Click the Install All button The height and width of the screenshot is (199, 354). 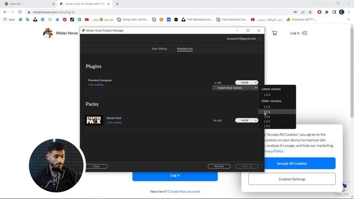pyautogui.click(x=247, y=166)
